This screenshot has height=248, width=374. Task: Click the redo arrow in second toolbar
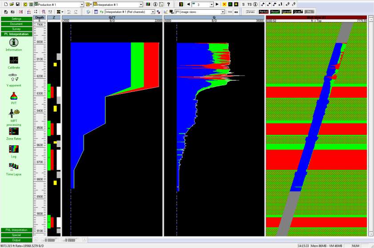pyautogui.click(x=76, y=12)
